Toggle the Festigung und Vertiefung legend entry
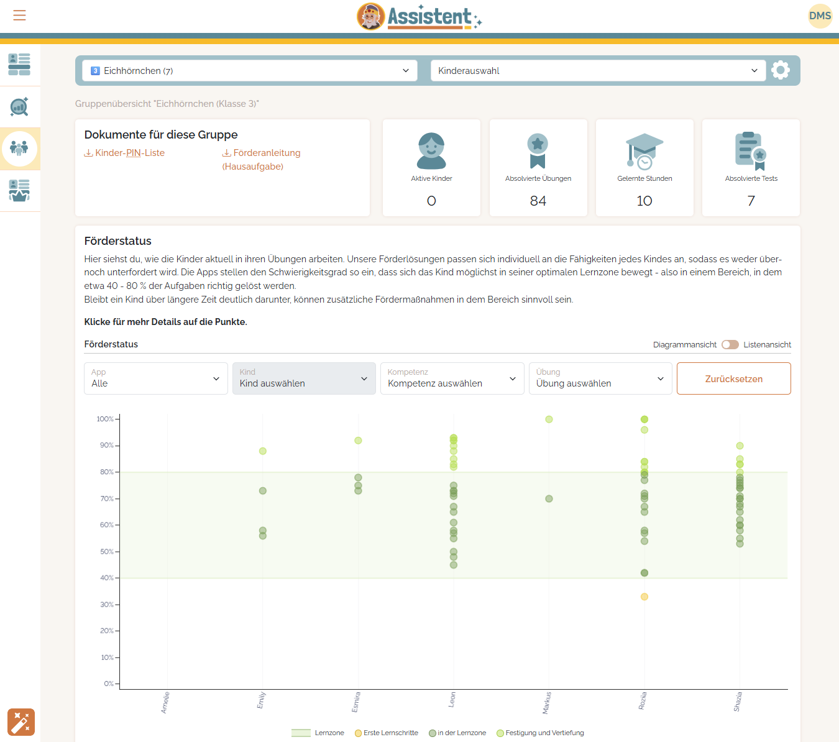Screen dimensions: 839x742 (540, 733)
